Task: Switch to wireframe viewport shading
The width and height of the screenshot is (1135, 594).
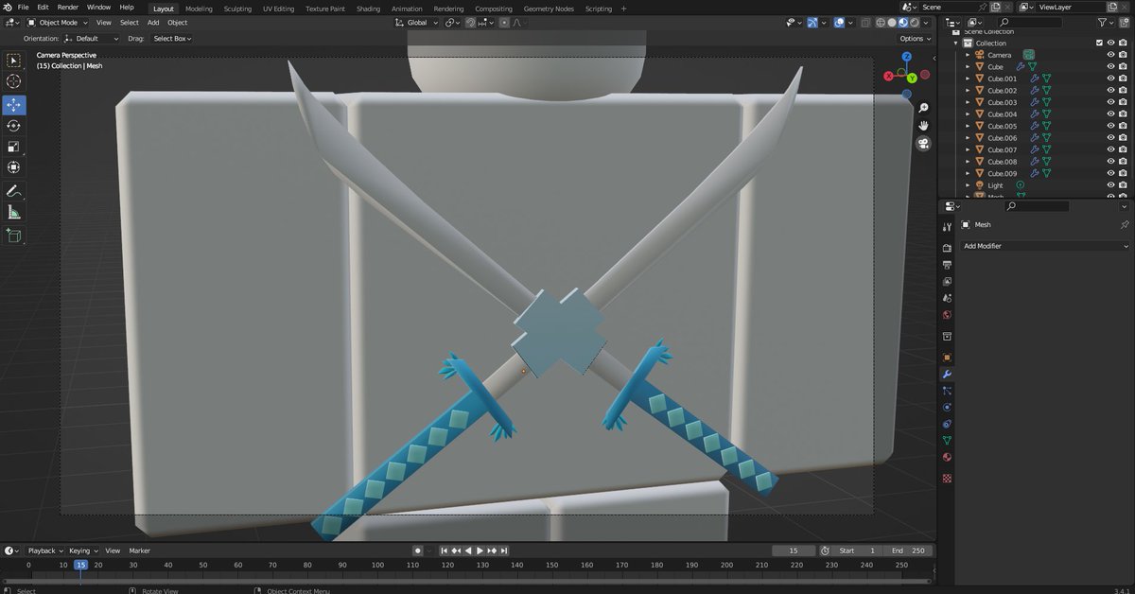Action: (882, 22)
